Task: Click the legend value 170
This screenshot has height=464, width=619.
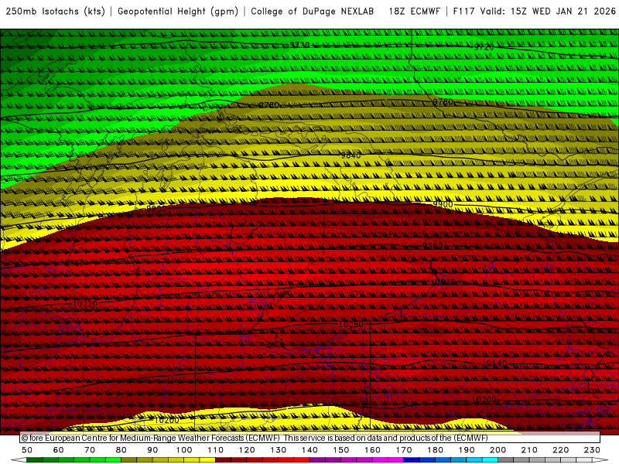Action: [404, 450]
